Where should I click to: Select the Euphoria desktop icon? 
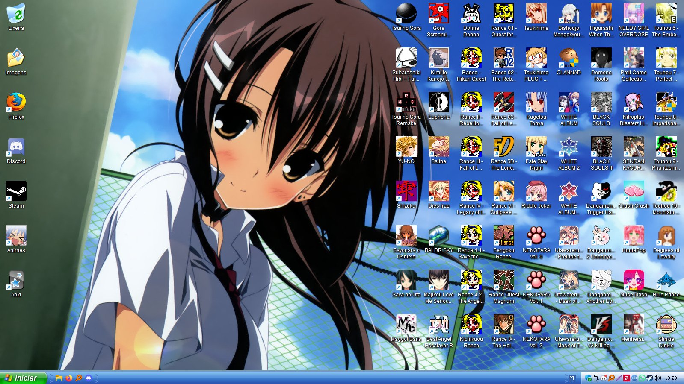438,104
